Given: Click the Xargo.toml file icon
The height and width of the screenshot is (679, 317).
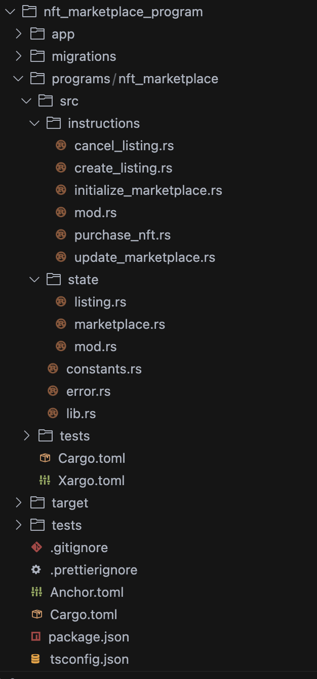Looking at the screenshot, I should coord(45,480).
